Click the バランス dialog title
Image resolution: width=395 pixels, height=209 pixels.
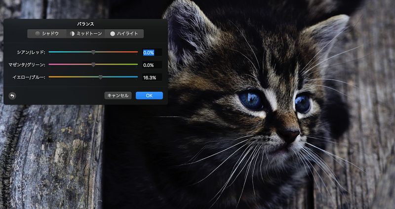tap(85, 24)
